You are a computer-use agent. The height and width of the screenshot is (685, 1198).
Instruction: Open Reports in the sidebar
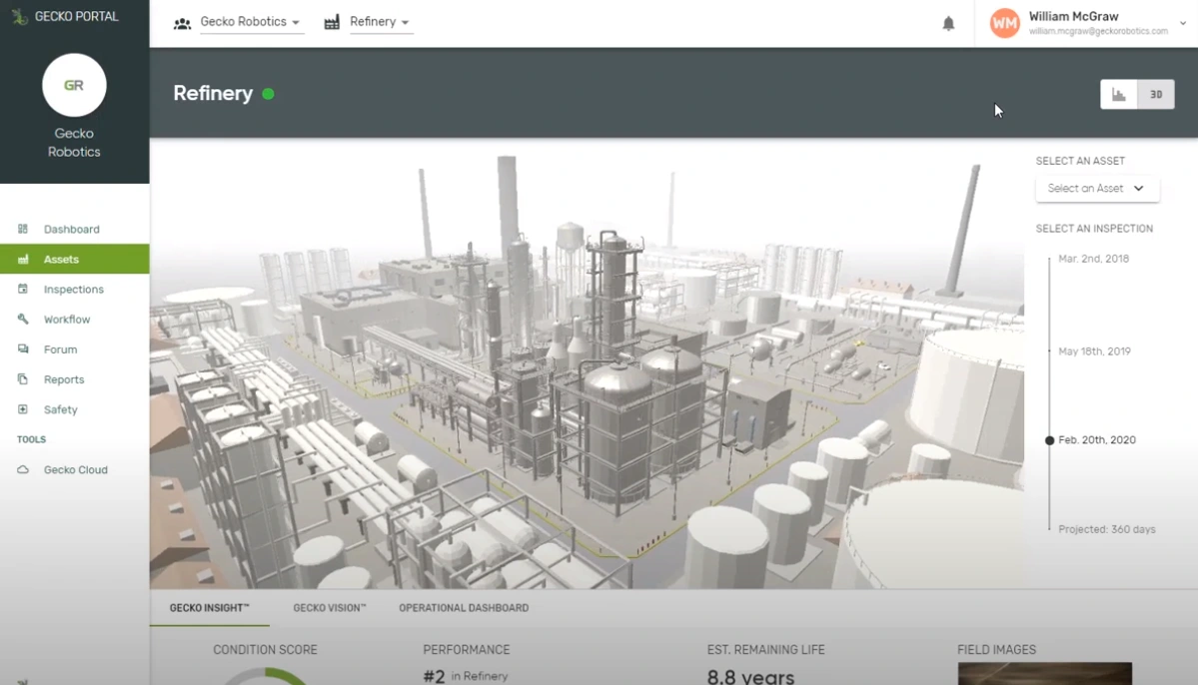click(x=63, y=379)
